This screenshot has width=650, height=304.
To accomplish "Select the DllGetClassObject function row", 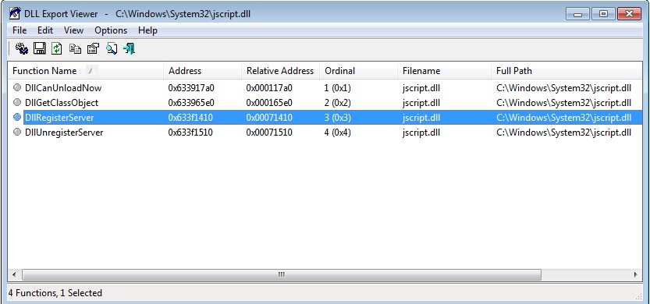I will pyautogui.click(x=325, y=103).
